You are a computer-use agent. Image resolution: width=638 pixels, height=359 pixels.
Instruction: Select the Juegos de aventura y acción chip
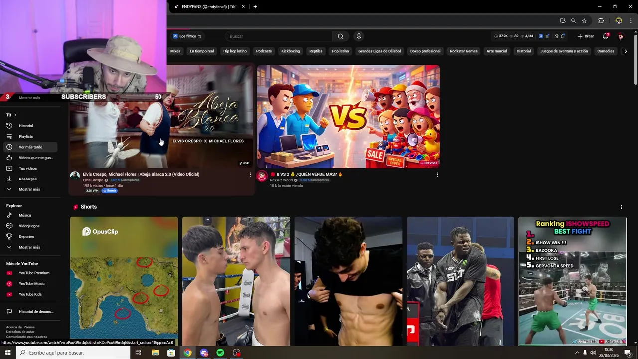[x=564, y=51]
